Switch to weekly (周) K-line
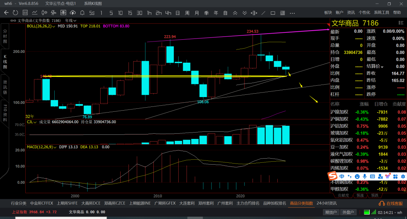This screenshot has width=407, height=219. click(x=187, y=13)
